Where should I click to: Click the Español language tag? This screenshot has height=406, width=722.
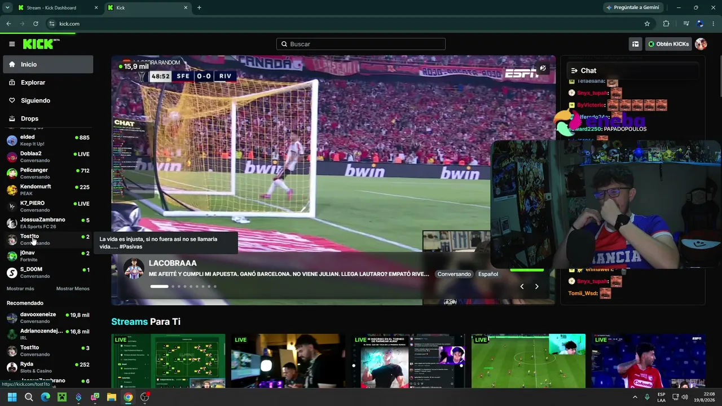(488, 274)
